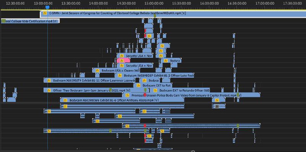Viewport: 306px width, 152px height.
Task: Select the Officer Theo Bodycam 1pm-3pm clip
Action: tap(97, 90)
